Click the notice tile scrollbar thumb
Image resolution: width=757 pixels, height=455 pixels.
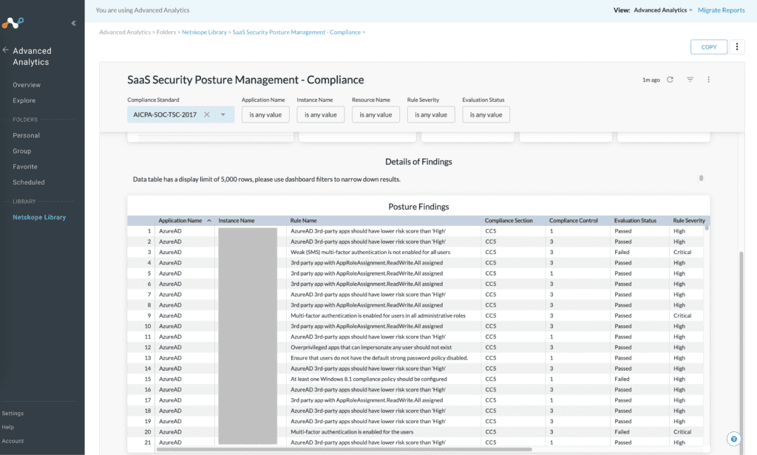pyautogui.click(x=701, y=179)
